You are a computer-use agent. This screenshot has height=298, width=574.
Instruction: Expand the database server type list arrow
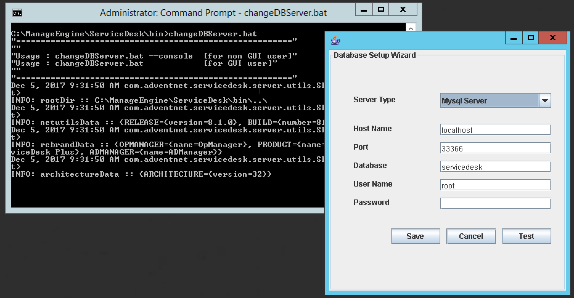pyautogui.click(x=545, y=100)
